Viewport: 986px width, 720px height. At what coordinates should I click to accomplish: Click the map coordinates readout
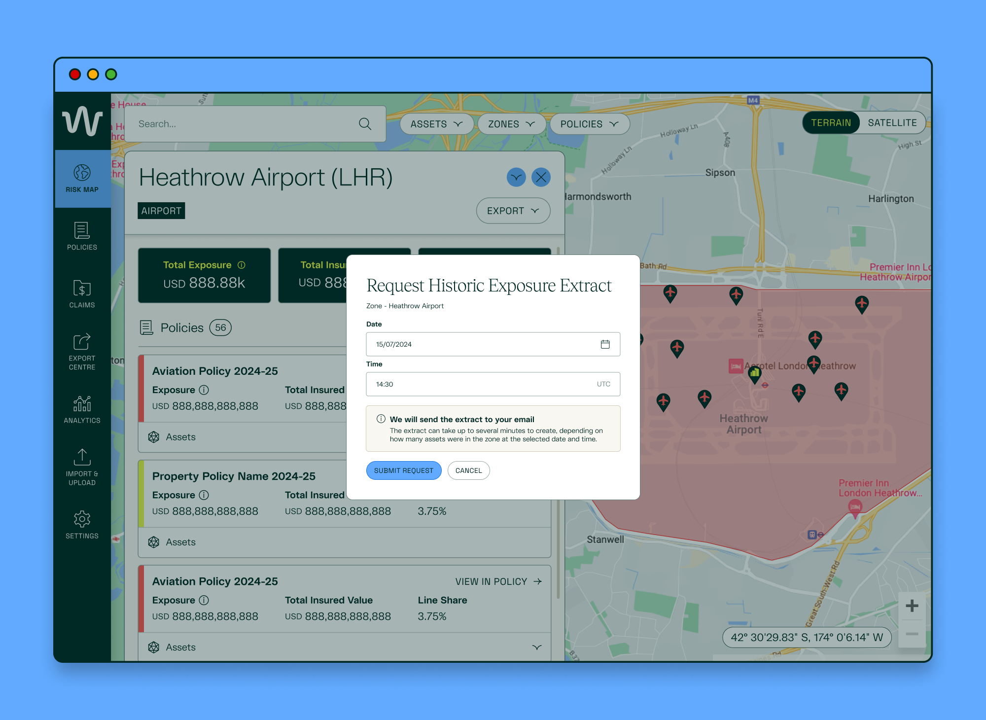807,637
